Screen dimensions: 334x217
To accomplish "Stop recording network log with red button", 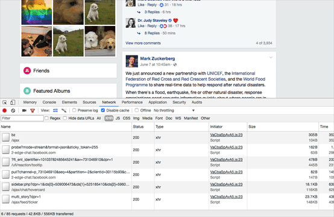I will point(4,110).
